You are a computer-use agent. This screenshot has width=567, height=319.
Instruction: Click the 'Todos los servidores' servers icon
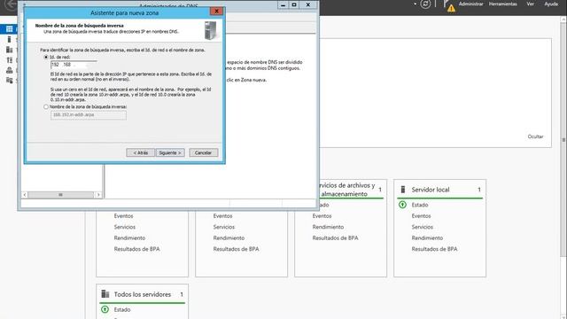(105, 293)
